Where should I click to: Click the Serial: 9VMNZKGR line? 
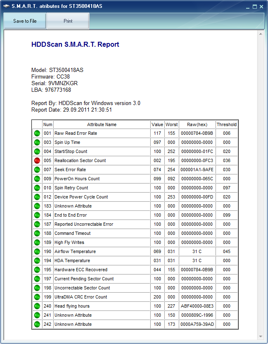[55, 83]
